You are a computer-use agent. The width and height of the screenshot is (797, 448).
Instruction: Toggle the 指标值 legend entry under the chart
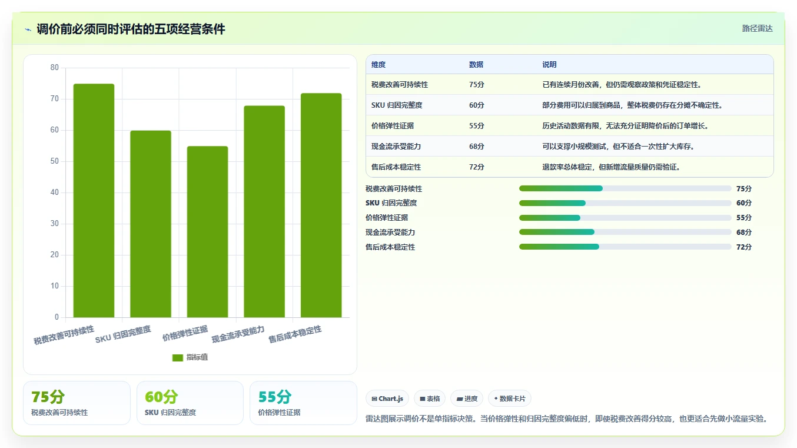point(190,357)
